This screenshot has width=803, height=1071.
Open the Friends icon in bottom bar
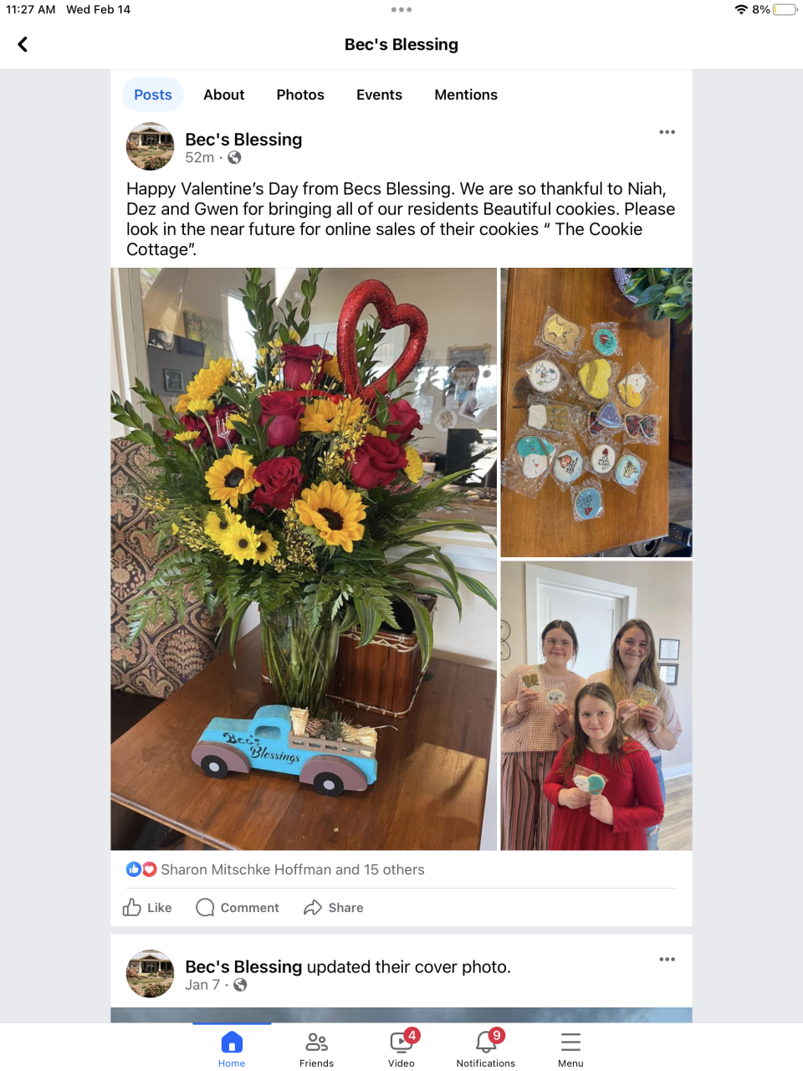pyautogui.click(x=316, y=1042)
